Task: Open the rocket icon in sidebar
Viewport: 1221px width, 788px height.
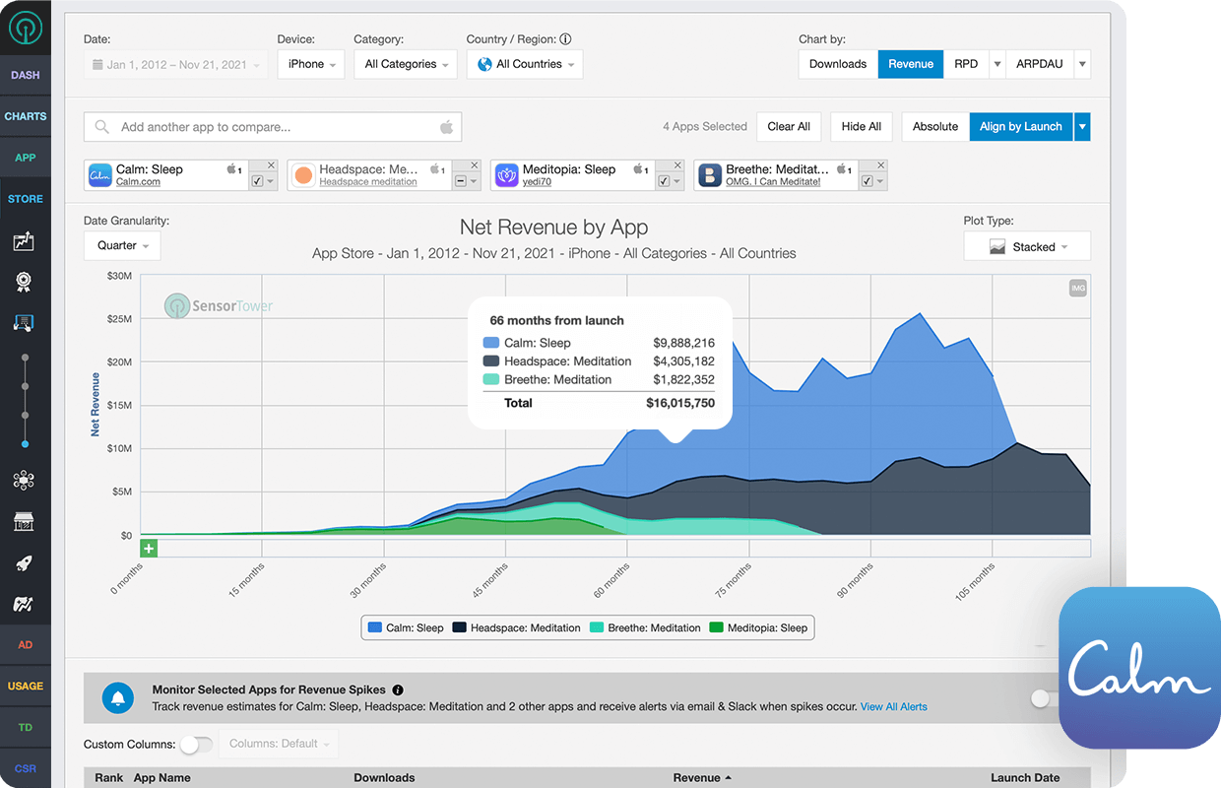Action: (x=25, y=563)
